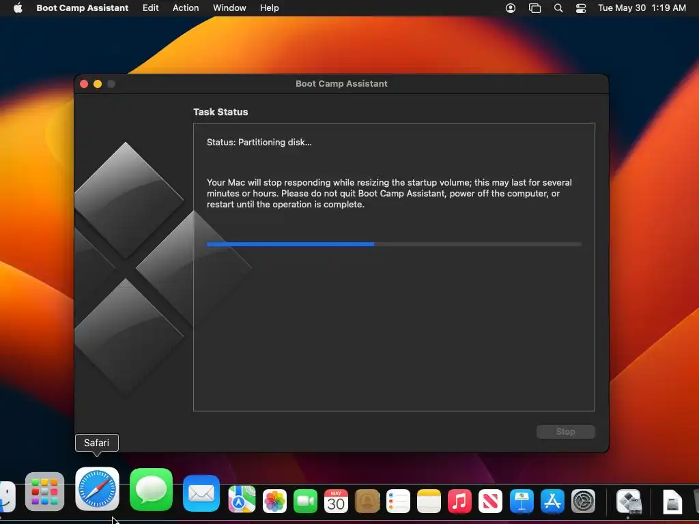The image size is (699, 524).
Task: Click Boot Camp Assistant icon in Dock
Action: (x=629, y=501)
